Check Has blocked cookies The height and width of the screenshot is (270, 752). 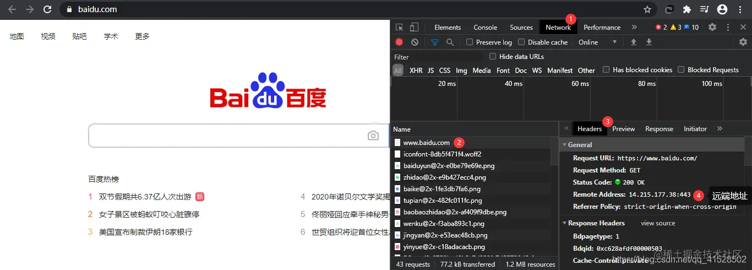[606, 69]
